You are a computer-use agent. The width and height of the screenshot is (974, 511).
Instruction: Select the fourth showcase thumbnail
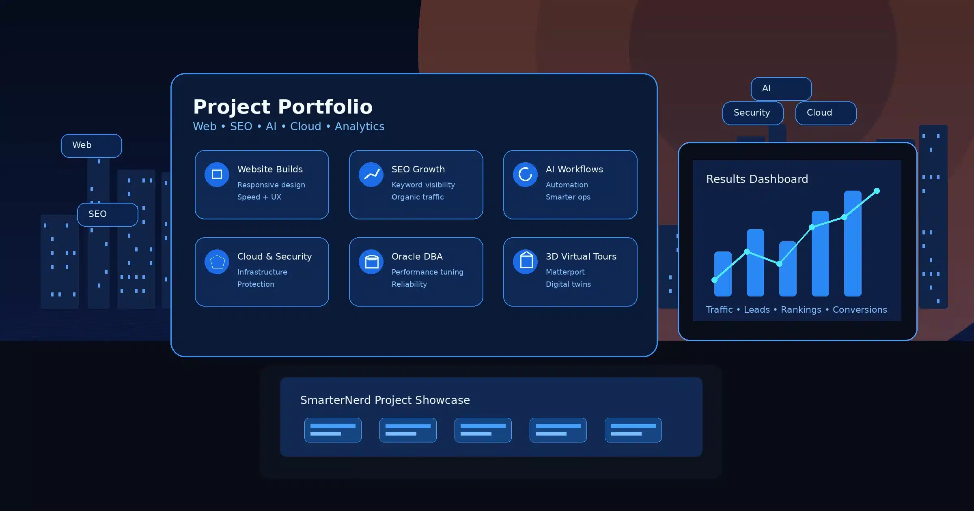(x=558, y=430)
